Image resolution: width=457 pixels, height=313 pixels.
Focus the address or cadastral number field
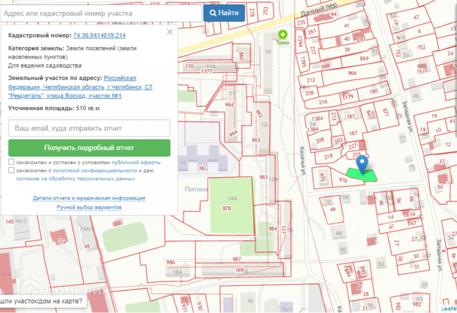click(100, 13)
